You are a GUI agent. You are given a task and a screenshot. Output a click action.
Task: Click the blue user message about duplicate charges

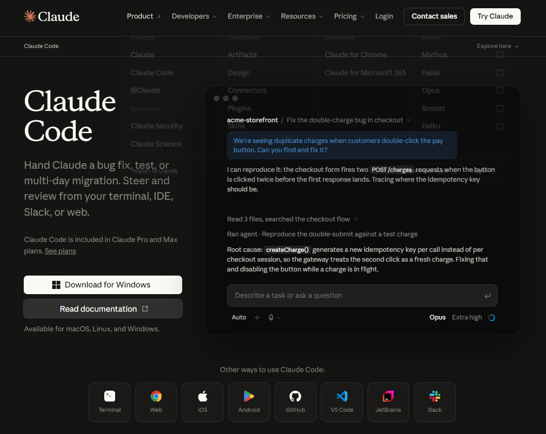point(342,145)
